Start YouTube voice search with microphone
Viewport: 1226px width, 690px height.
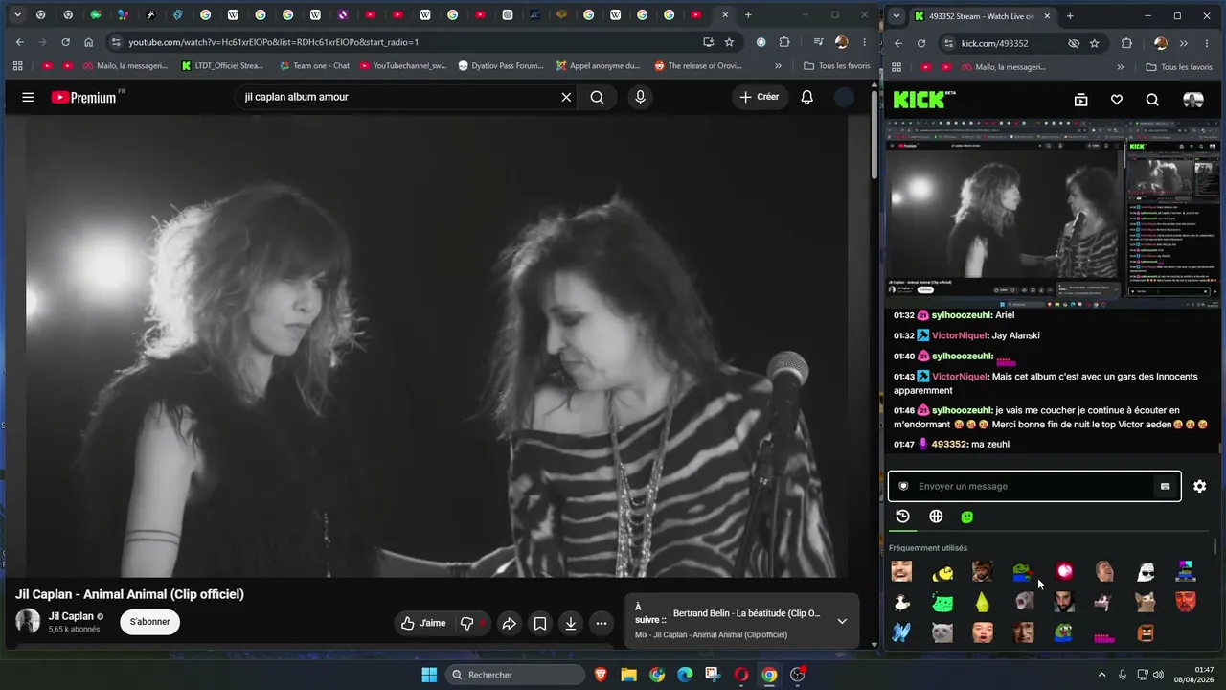pyautogui.click(x=640, y=97)
